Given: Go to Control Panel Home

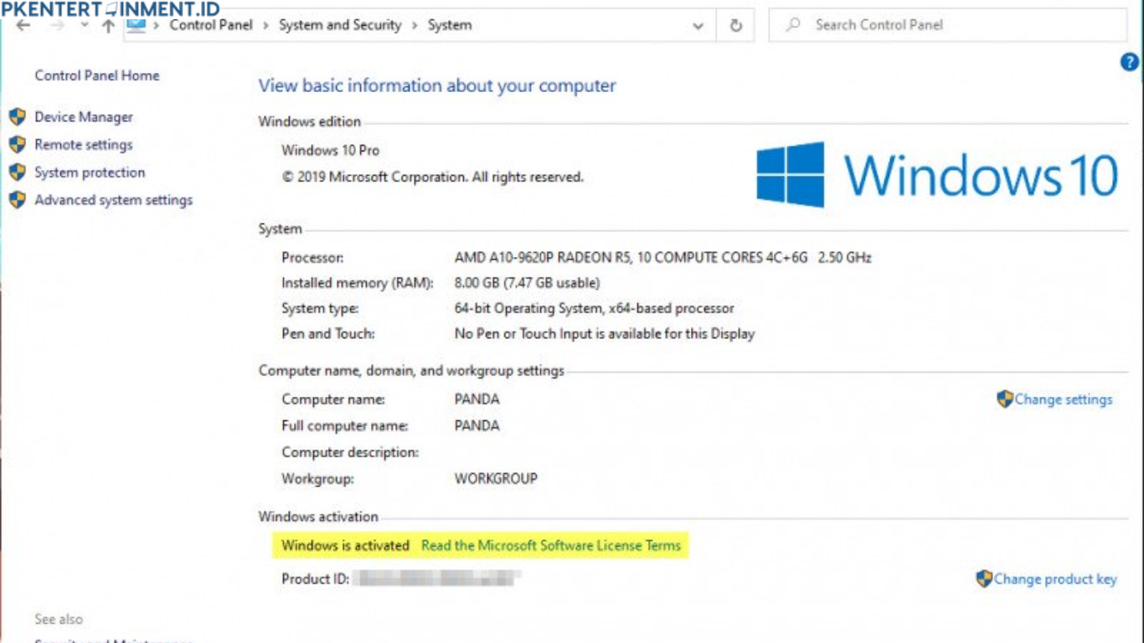Looking at the screenshot, I should click(96, 75).
